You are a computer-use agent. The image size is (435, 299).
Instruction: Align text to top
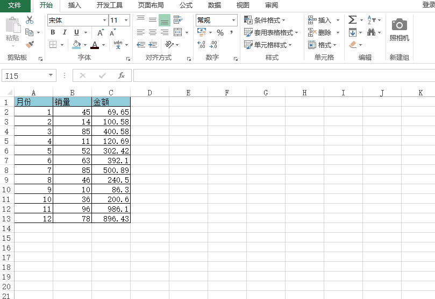click(141, 19)
